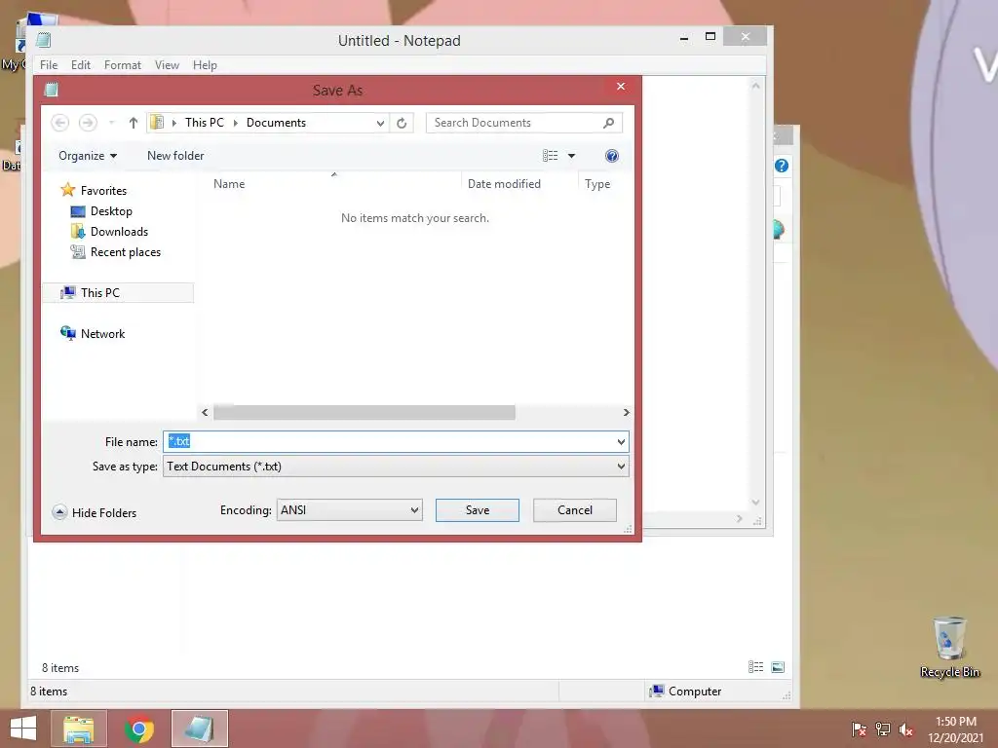
Task: Open File Explorer from taskbar
Action: tap(78, 729)
